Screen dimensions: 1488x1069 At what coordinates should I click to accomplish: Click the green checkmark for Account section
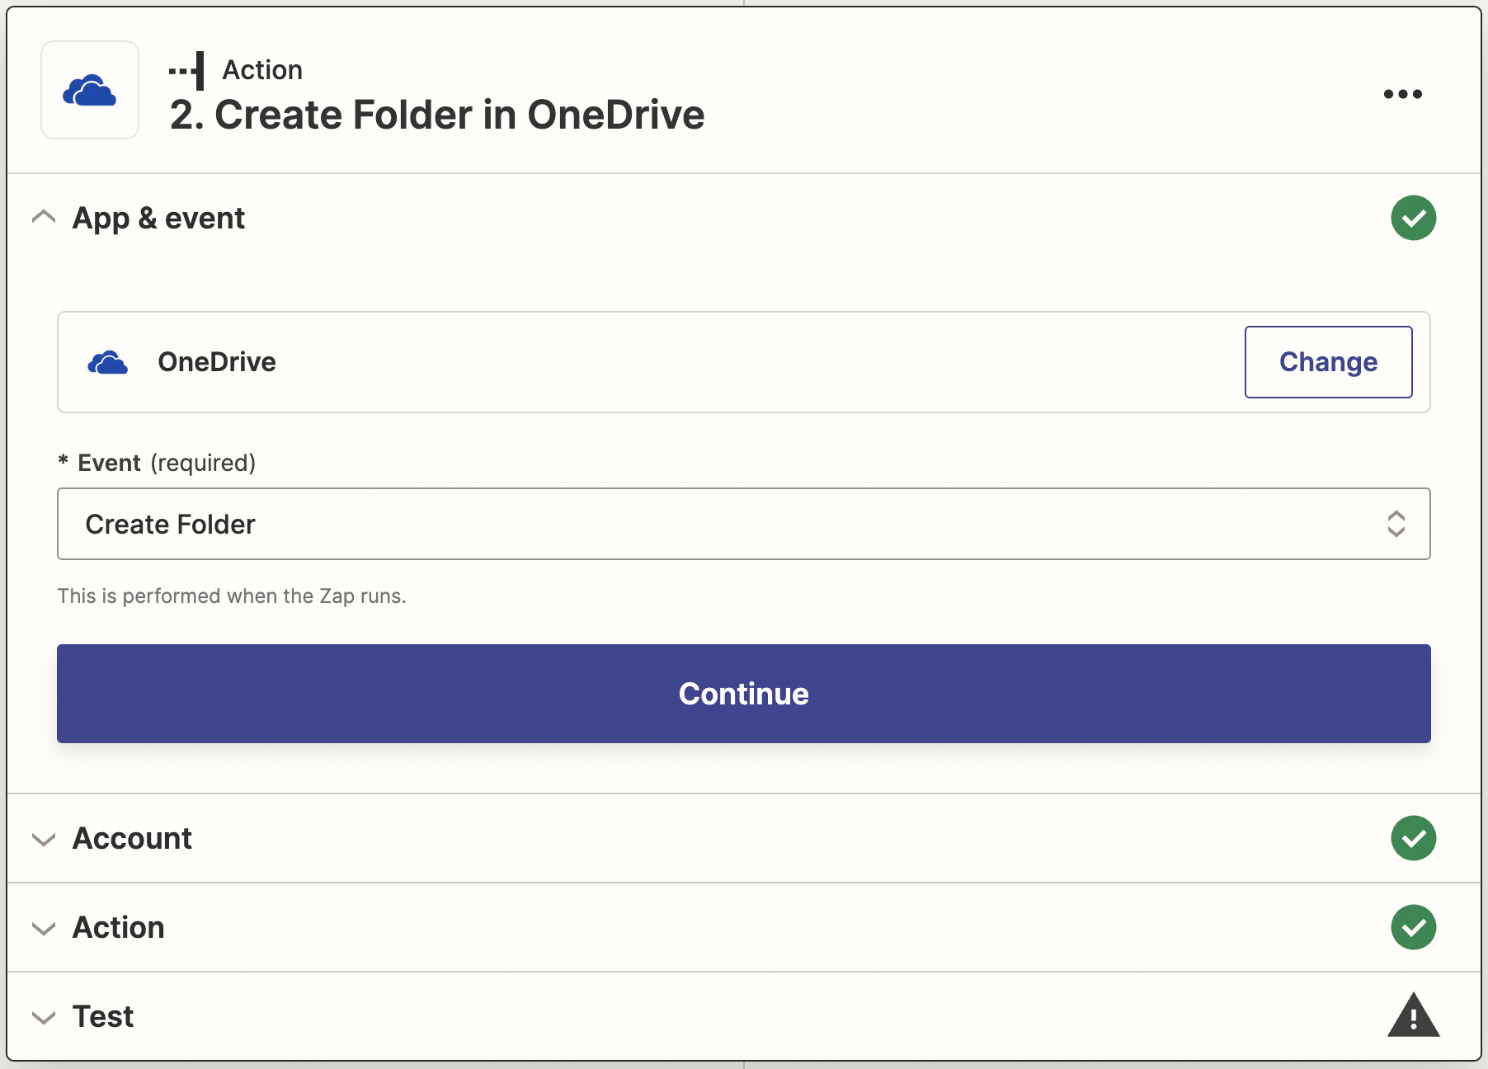coord(1413,838)
